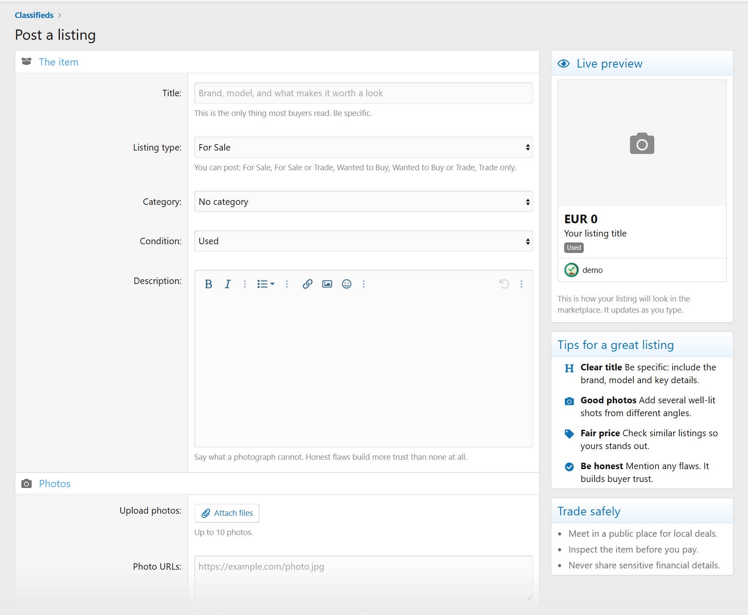748x615 pixels.
Task: Open more options after list icon
Action: 287,284
